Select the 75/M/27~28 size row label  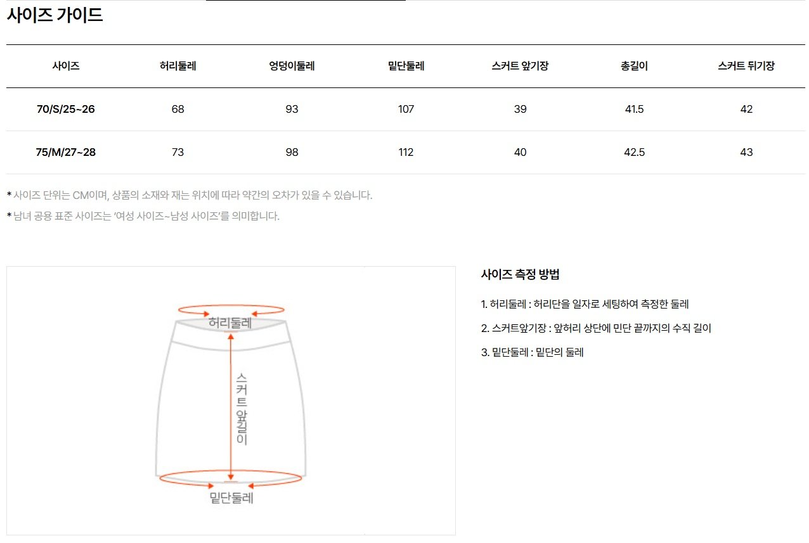(66, 152)
